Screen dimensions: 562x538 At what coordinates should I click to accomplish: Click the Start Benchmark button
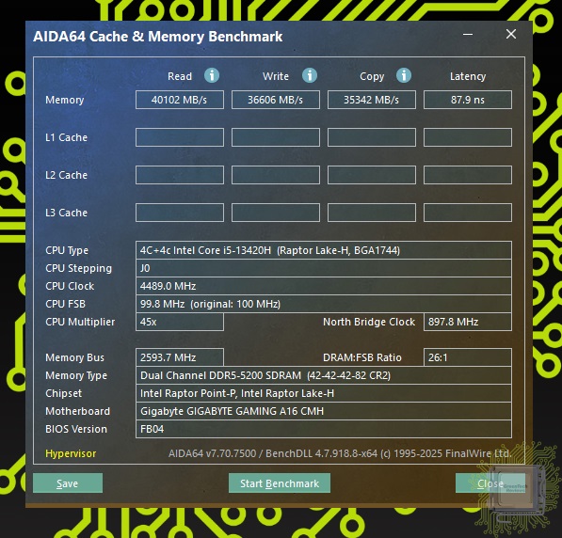[280, 483]
